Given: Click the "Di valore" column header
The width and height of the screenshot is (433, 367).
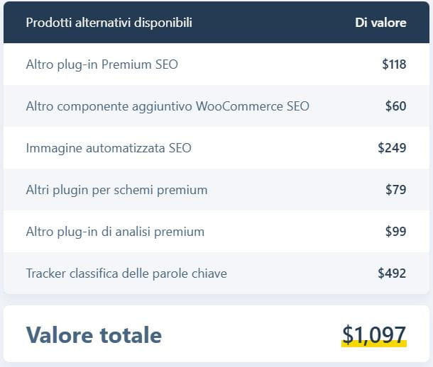Looking at the screenshot, I should (380, 23).
